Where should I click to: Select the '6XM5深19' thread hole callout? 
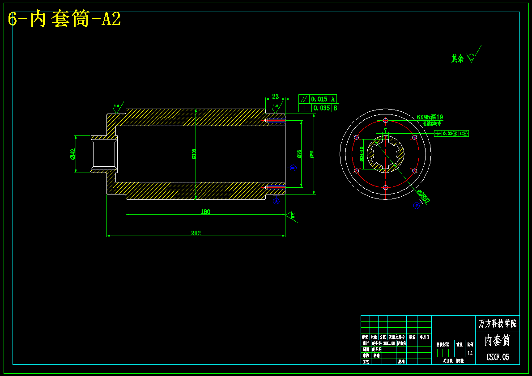(x=430, y=117)
